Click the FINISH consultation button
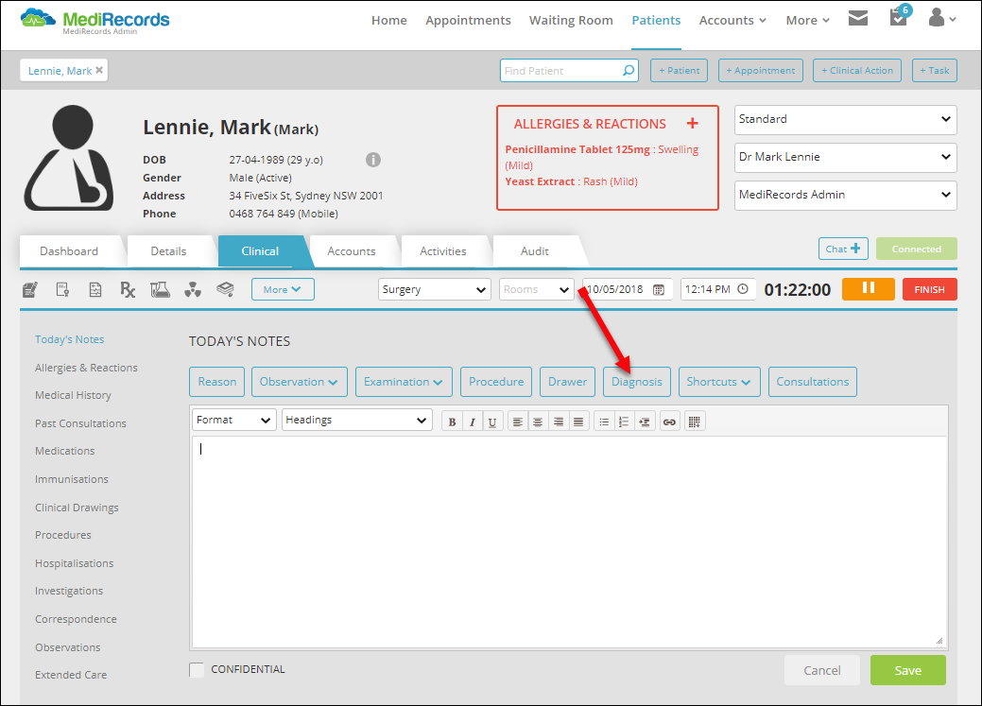Image resolution: width=982 pixels, height=706 pixels. tap(929, 289)
